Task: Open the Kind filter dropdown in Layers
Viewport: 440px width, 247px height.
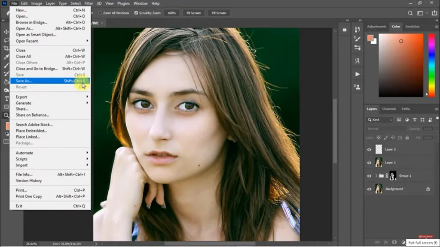Action: point(380,120)
